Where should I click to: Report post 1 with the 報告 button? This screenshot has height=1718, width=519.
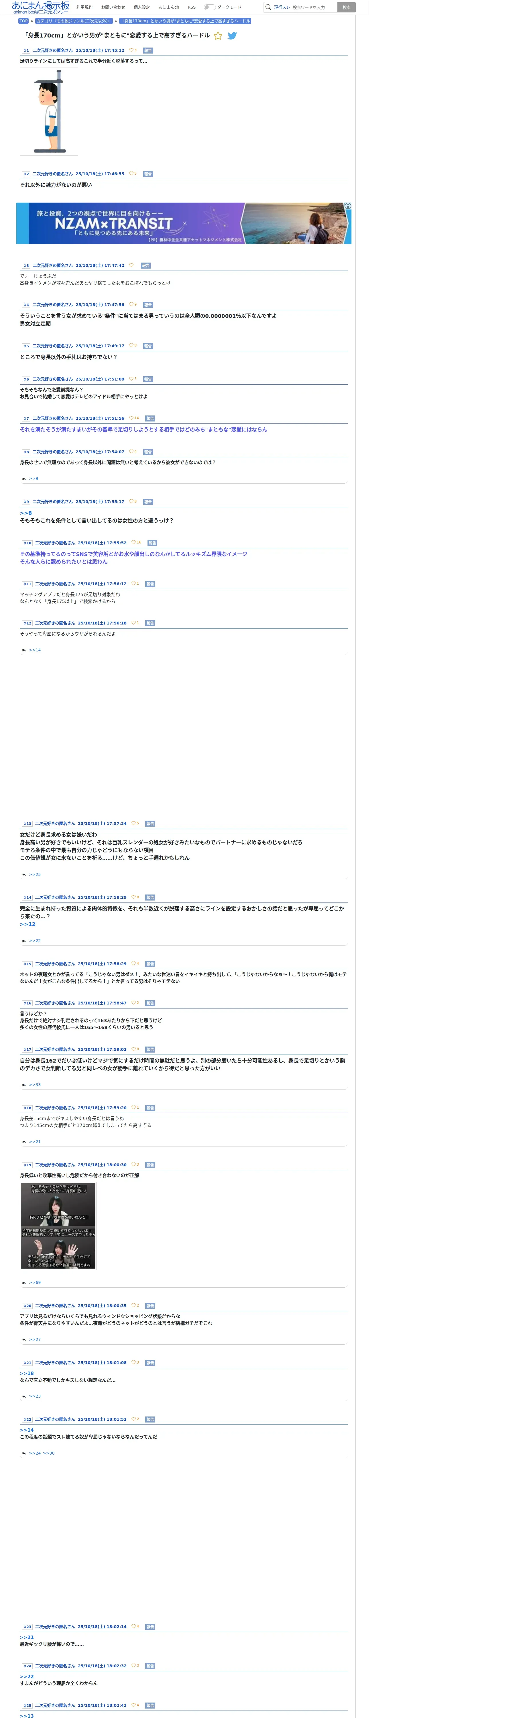pos(148,51)
